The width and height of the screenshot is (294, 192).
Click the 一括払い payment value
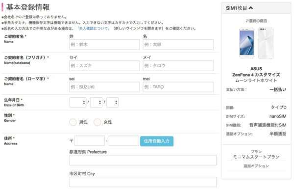(x=278, y=89)
